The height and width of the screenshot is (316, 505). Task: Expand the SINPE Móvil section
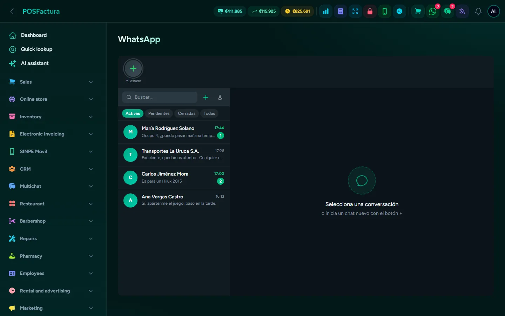[51, 151]
